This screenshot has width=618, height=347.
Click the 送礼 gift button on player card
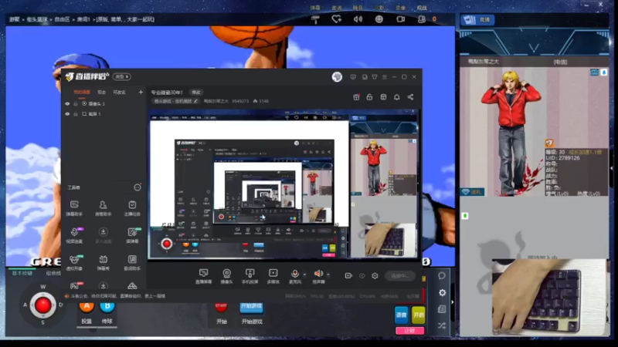(472, 191)
